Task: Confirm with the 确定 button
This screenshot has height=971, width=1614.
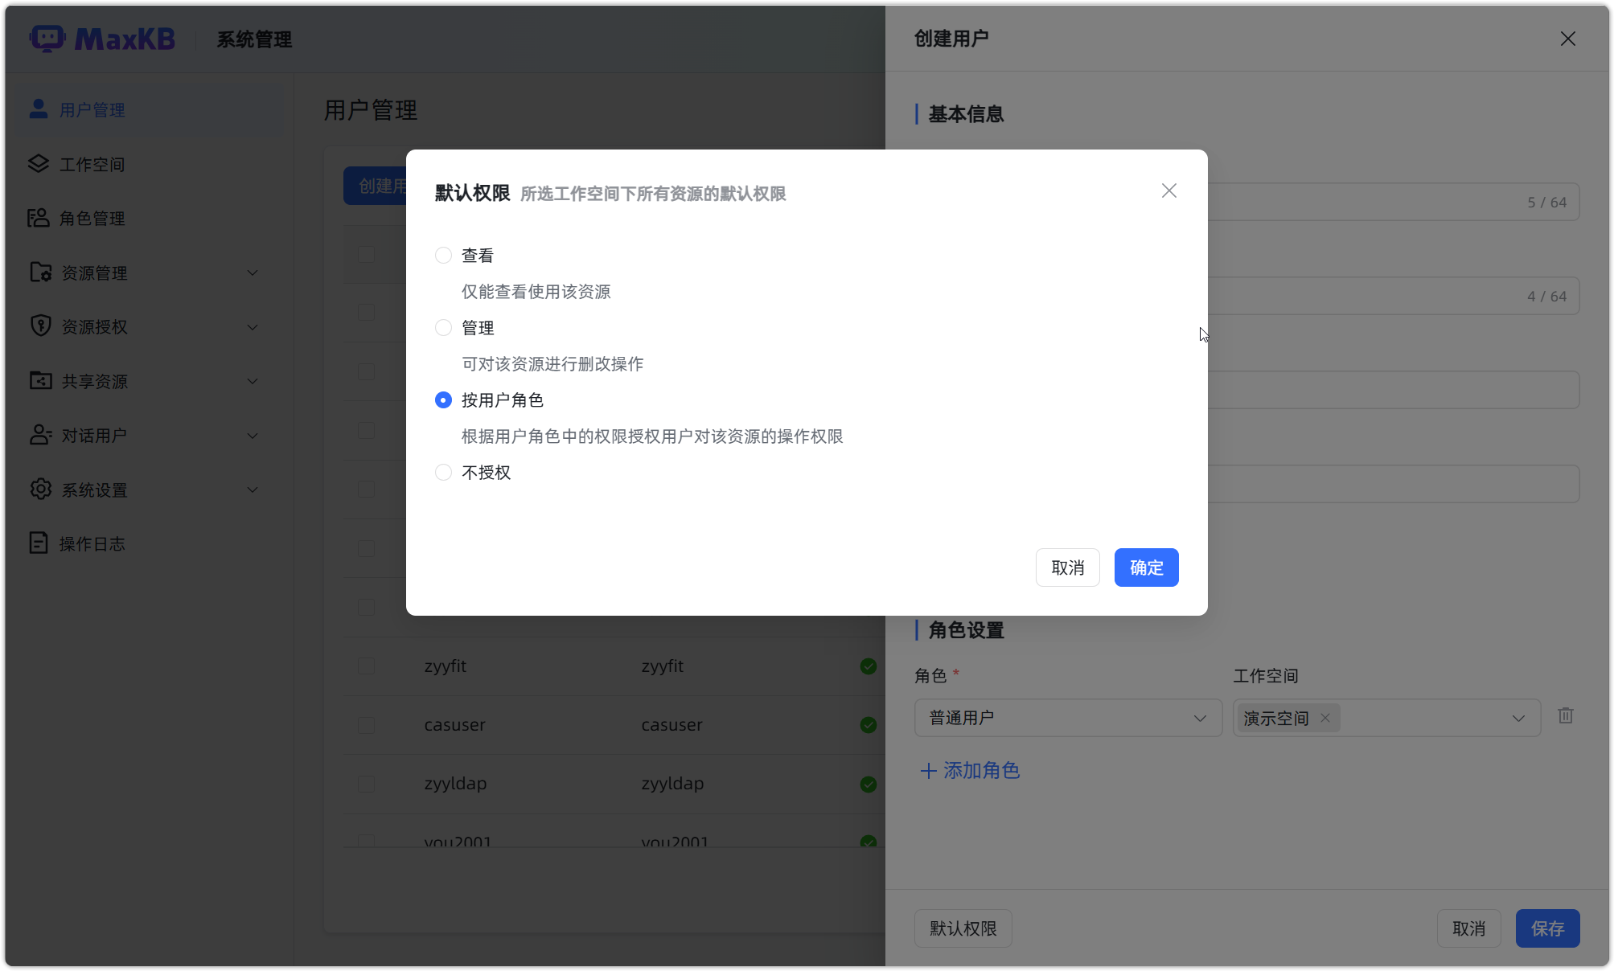Action: (1145, 567)
